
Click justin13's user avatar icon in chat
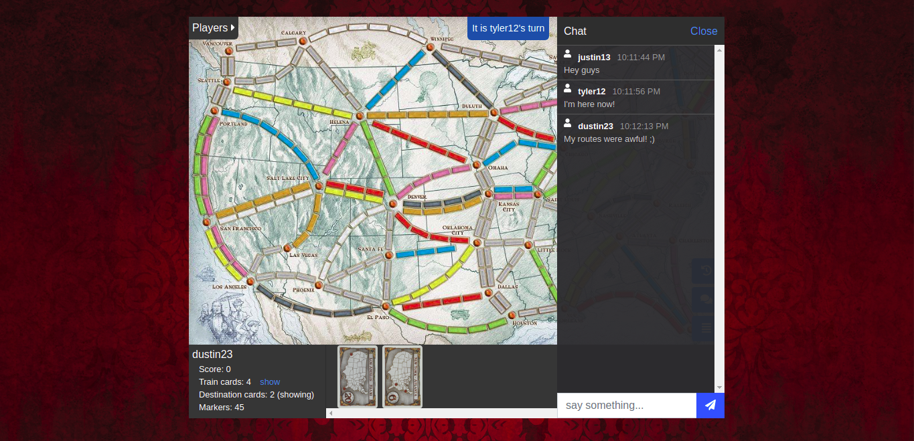coord(568,54)
